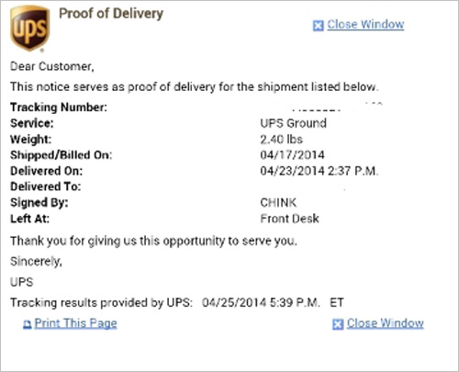This screenshot has width=459, height=372.
Task: Click the printer icon beside Print This Page
Action: tap(28, 324)
